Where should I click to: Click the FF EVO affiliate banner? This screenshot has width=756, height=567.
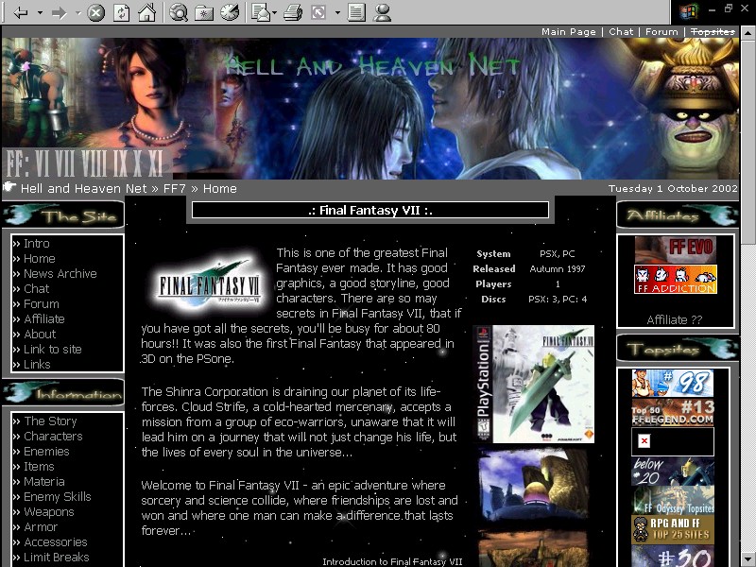(676, 249)
